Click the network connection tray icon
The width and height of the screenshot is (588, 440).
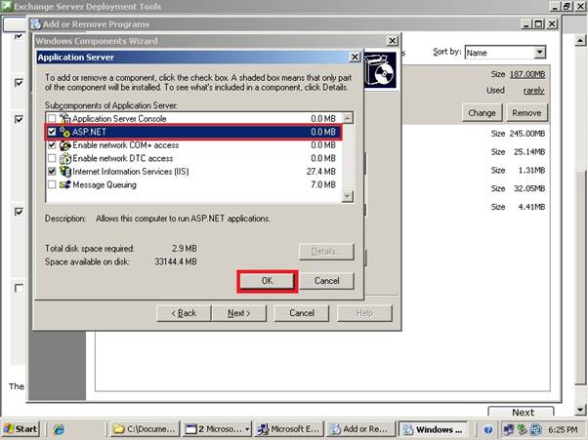[509, 429]
